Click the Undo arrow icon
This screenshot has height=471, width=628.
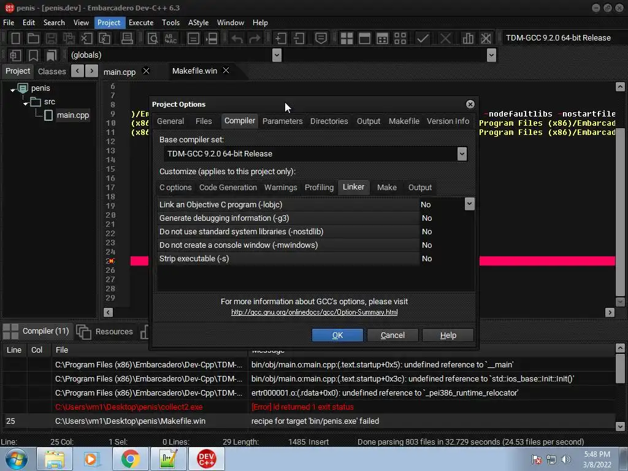[237, 39]
